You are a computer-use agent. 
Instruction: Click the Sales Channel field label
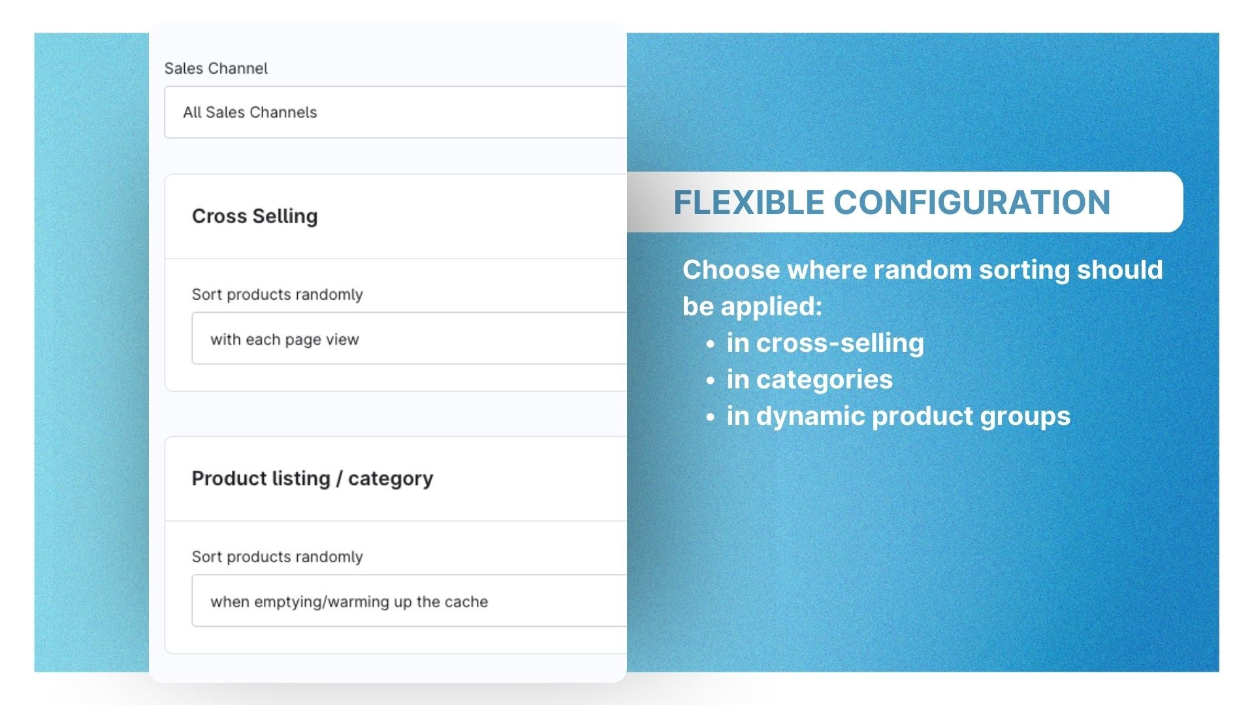(216, 69)
